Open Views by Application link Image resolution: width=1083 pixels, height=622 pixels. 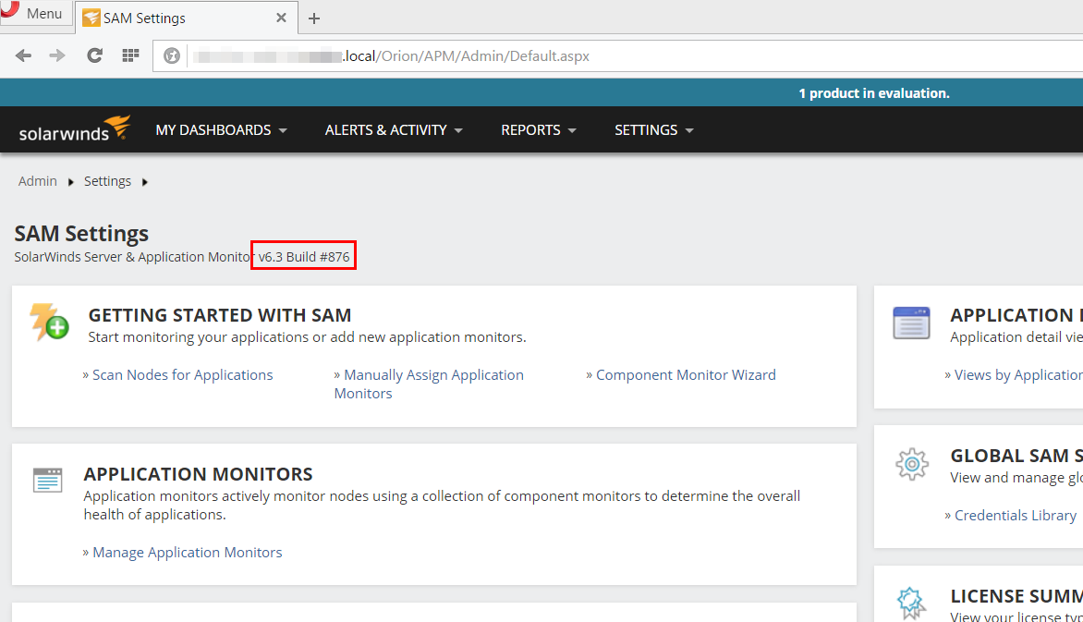click(1018, 374)
